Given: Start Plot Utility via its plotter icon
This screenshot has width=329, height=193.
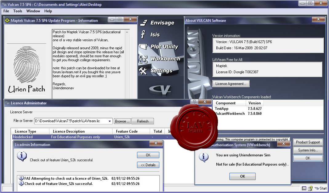Looking at the screenshot, I should tap(143, 47).
